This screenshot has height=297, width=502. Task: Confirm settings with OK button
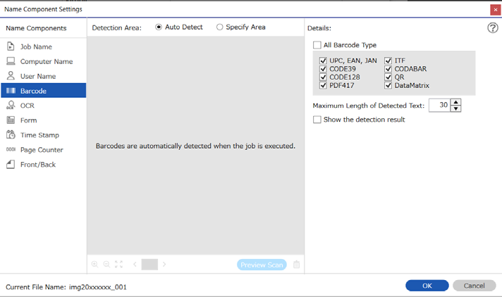coord(427,286)
